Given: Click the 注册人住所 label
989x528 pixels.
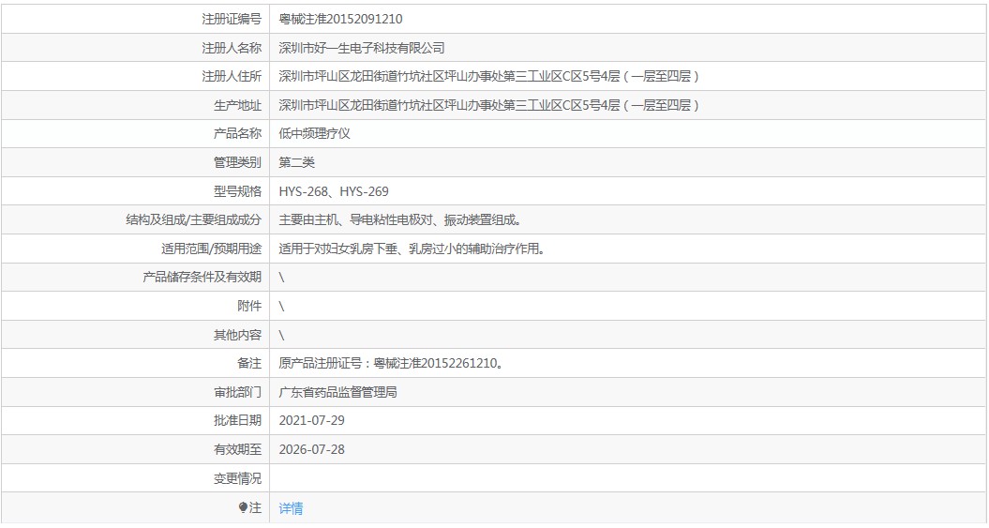Looking at the screenshot, I should (x=232, y=76).
